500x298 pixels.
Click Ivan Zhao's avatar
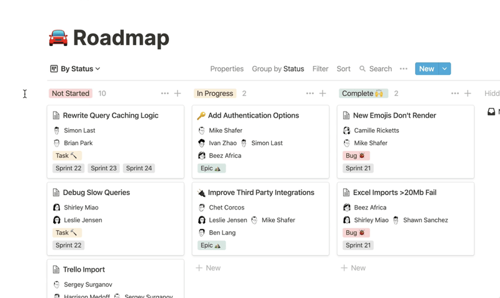pyautogui.click(x=201, y=143)
